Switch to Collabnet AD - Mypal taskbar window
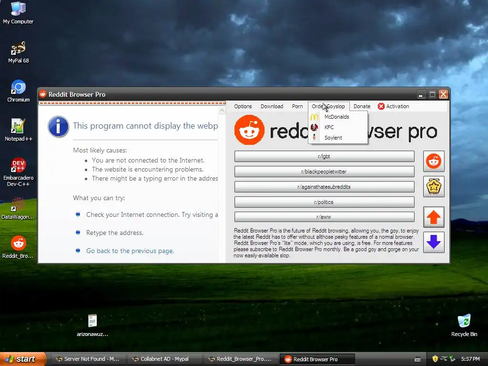488x366 pixels. tap(164, 359)
